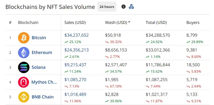Open the Mythos Ch... blockchain link
Image resolution: width=214 pixels, height=105 pixels.
44,82
